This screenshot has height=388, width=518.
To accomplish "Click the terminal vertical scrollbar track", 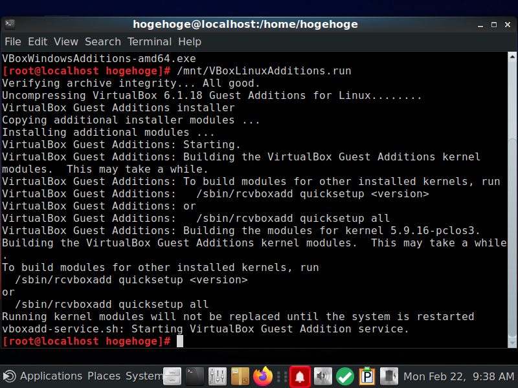I will point(512,200).
